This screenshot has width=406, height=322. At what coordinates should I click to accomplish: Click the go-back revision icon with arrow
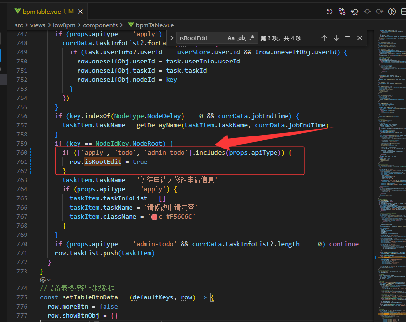pyautogui.click(x=355, y=11)
